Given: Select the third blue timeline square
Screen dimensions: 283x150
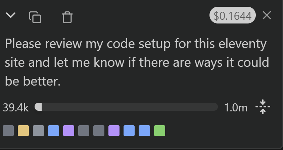Looking at the screenshot, I should point(144,131).
